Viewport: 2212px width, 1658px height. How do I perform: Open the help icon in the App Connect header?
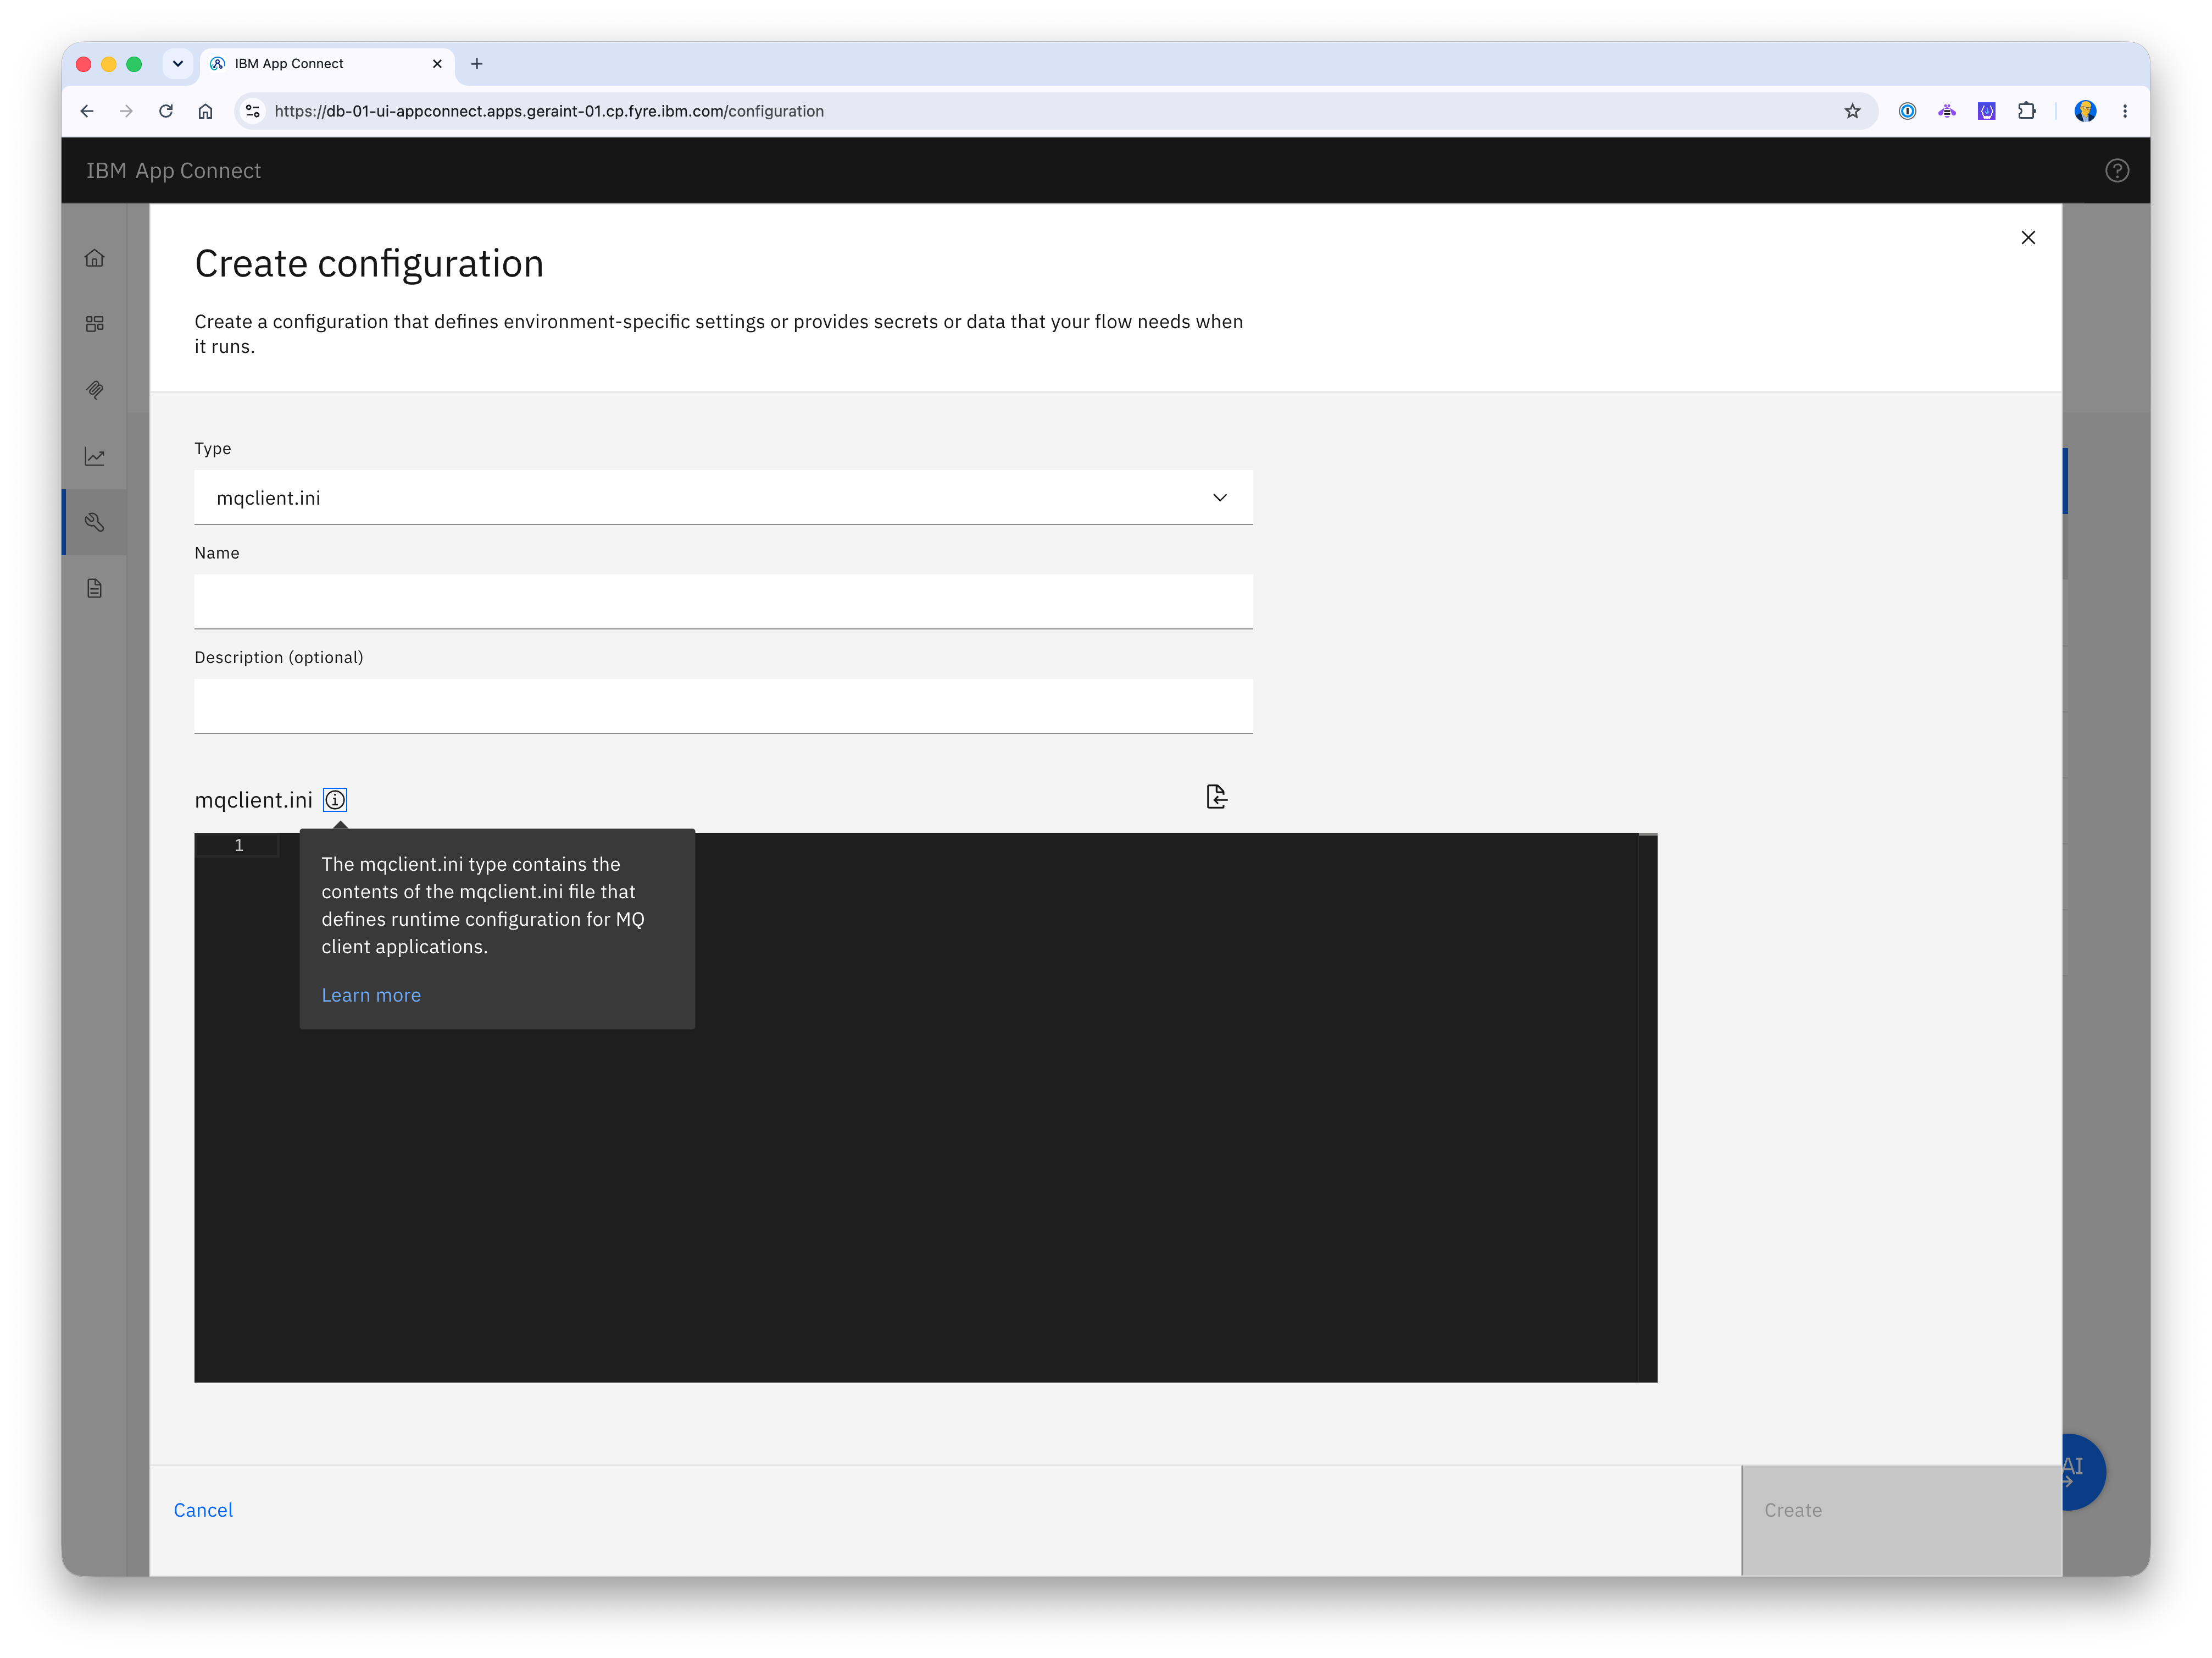pos(2116,171)
